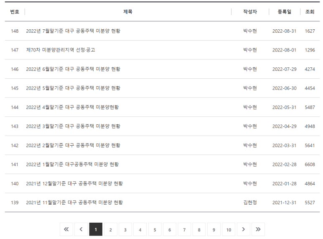Click row number 141
Image resolution: width=323 pixels, height=239 pixels.
(x=15, y=164)
